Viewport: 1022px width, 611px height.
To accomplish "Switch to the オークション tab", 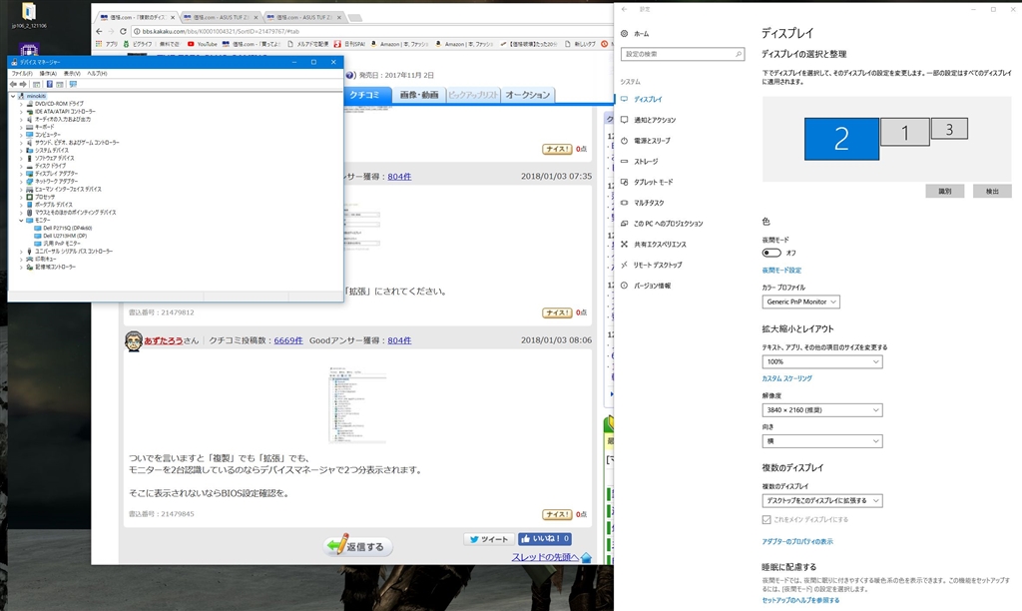I will point(528,95).
